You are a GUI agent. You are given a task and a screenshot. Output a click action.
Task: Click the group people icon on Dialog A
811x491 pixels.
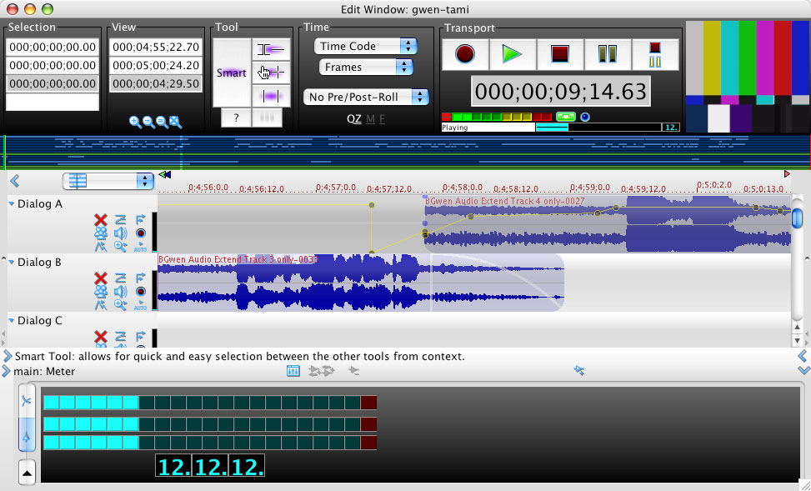tap(101, 233)
